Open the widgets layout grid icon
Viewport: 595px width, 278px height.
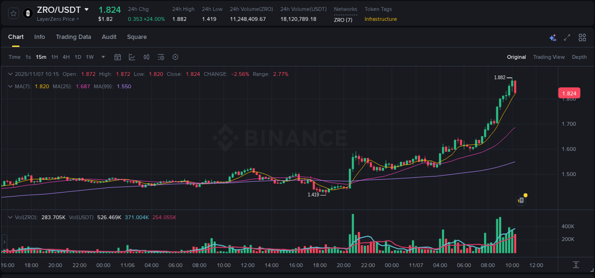pos(582,37)
